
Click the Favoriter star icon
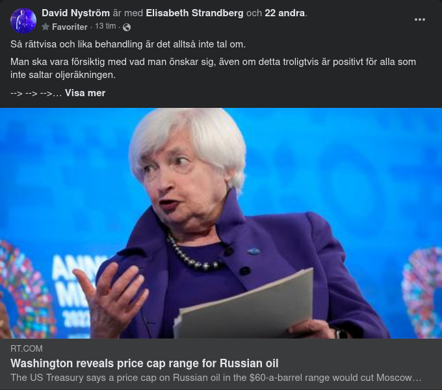point(45,27)
